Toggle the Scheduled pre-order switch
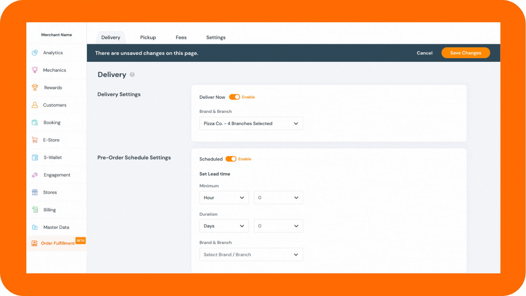This screenshot has width=526, height=296. tap(231, 159)
